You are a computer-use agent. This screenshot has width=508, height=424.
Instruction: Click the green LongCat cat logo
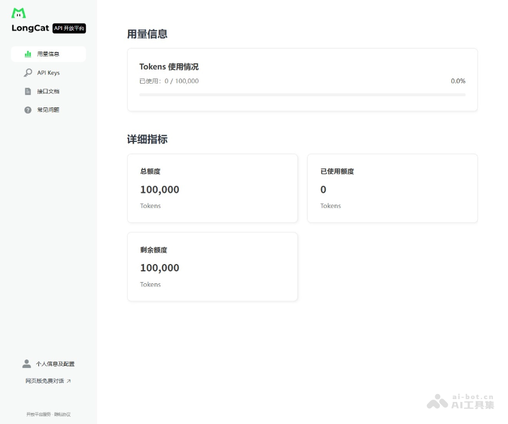pyautogui.click(x=19, y=13)
